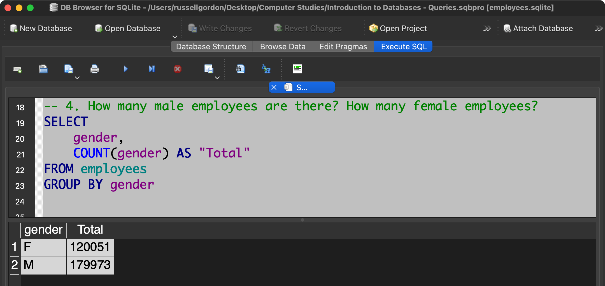Stop execution with the red X icon
The width and height of the screenshot is (605, 286).
(177, 69)
